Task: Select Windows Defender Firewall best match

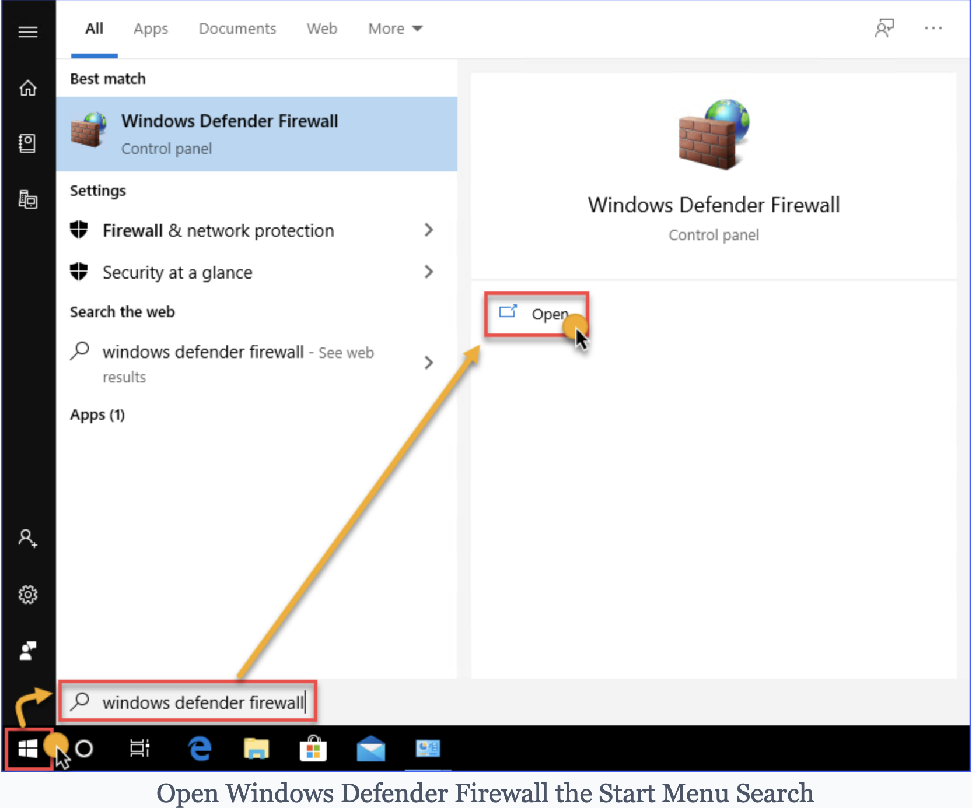Action: (x=257, y=134)
